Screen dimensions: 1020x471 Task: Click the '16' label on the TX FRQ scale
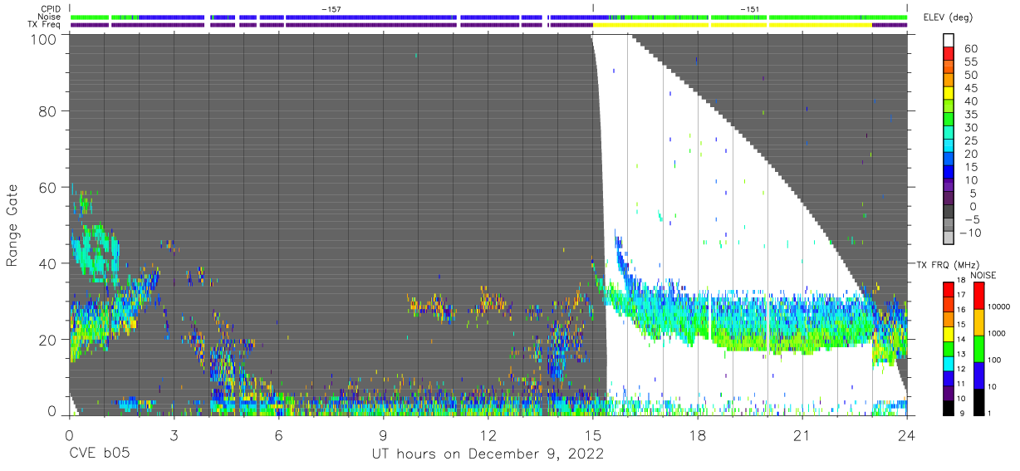point(962,310)
